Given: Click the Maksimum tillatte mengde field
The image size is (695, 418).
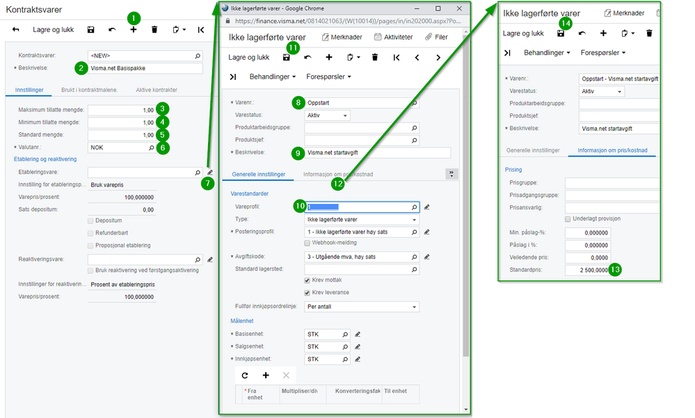Looking at the screenshot, I should coord(122,110).
